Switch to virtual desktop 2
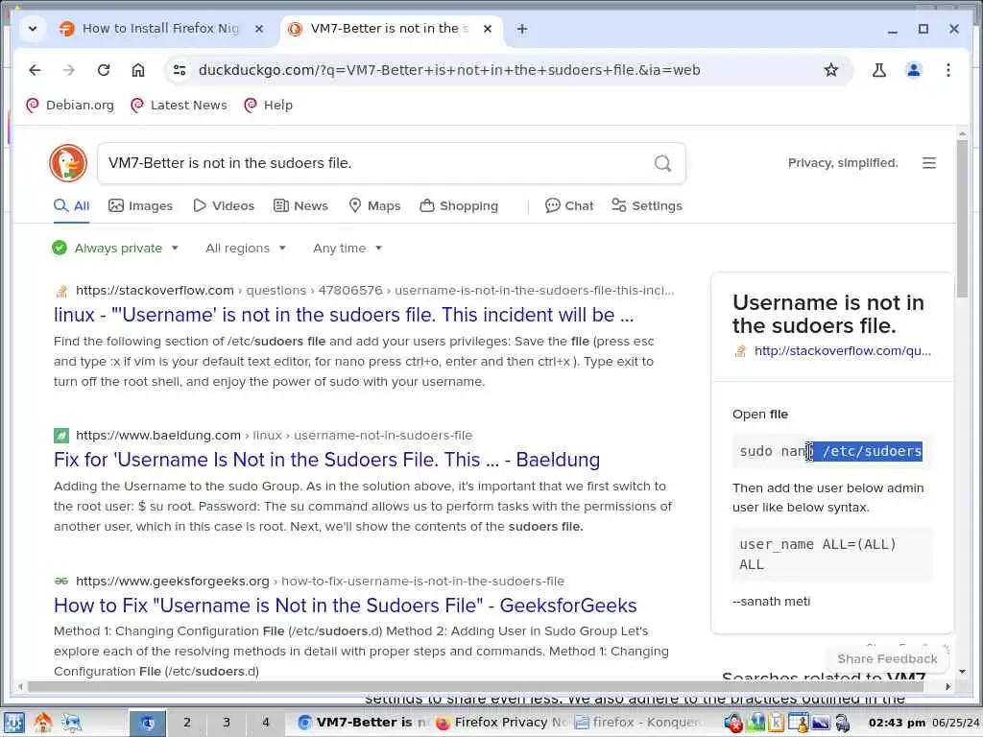The width and height of the screenshot is (983, 737). coord(187,723)
